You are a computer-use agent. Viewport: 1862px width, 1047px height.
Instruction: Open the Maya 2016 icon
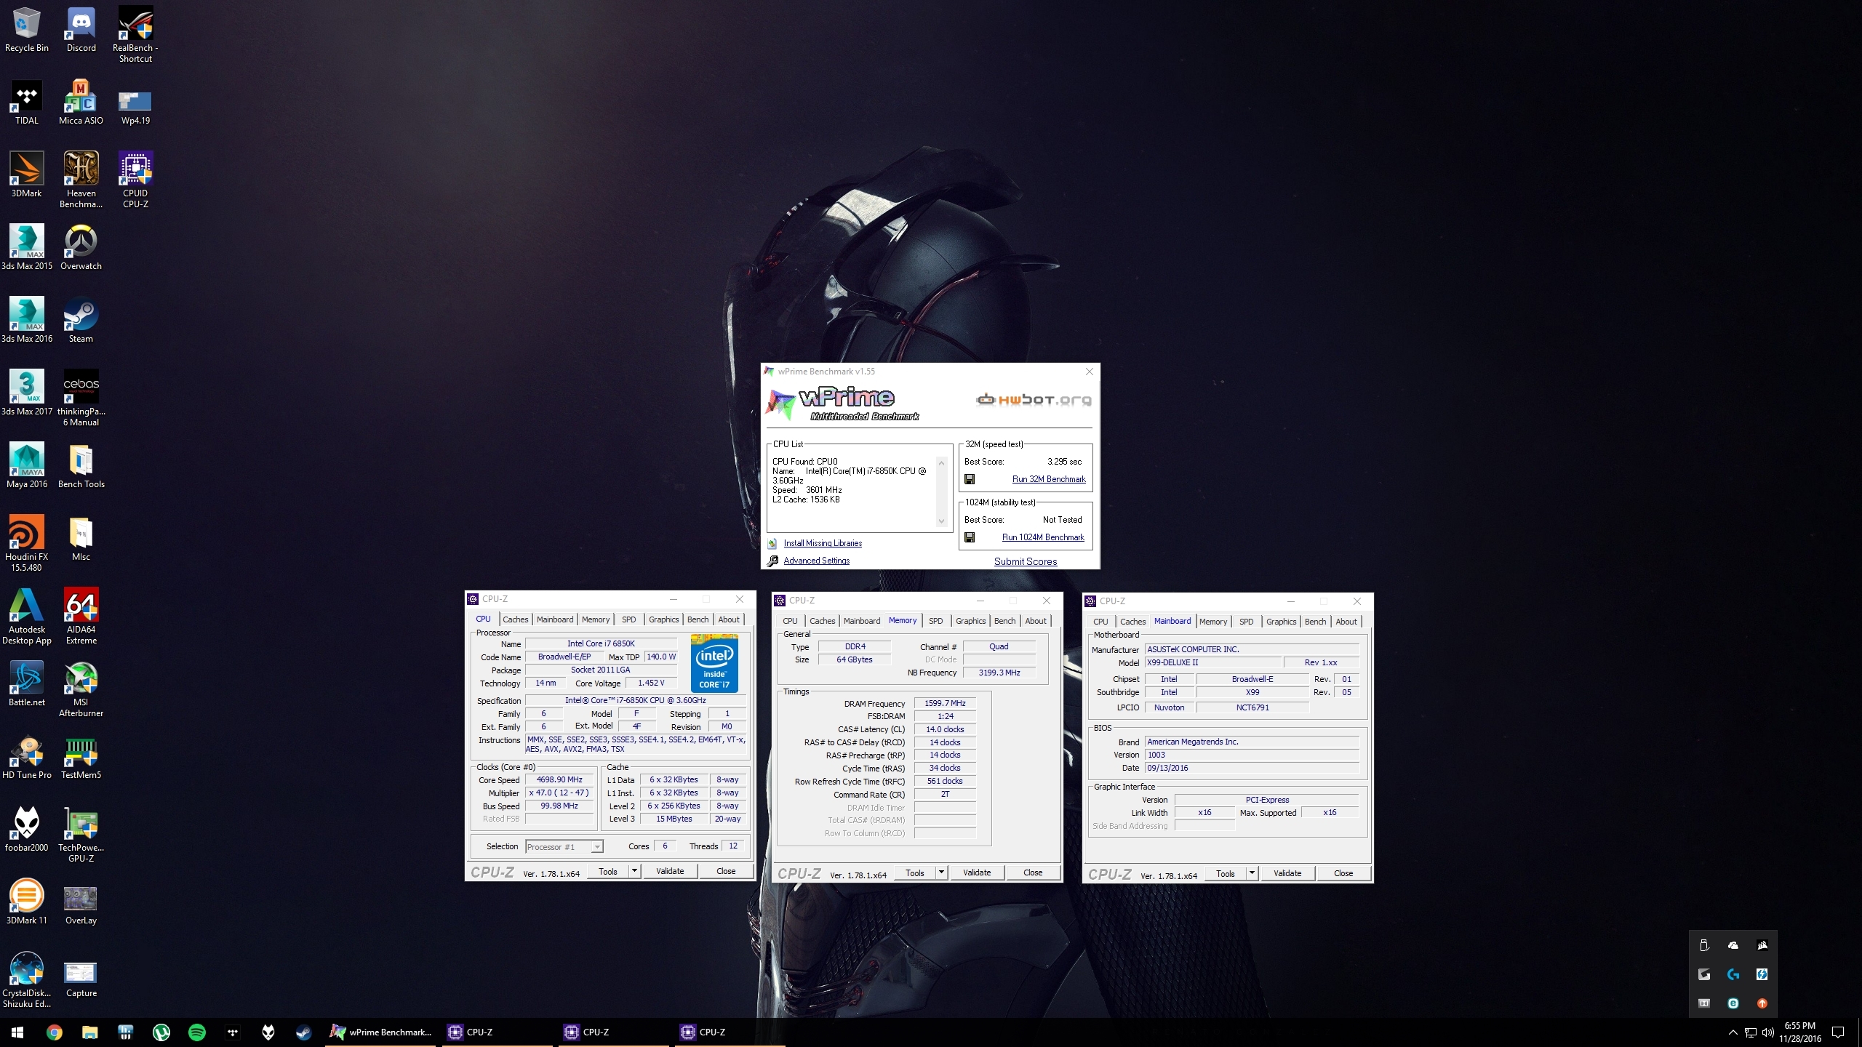click(x=27, y=466)
